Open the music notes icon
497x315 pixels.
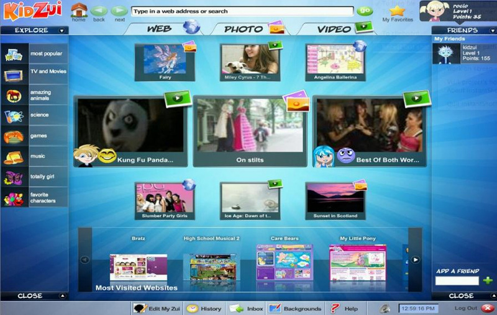click(14, 157)
